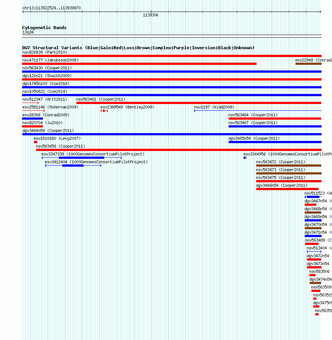Image resolution: width=332 pixels, height=340 pixels.
Task: Open the esv26306 (Conrad2009) label
Action: [46, 115]
